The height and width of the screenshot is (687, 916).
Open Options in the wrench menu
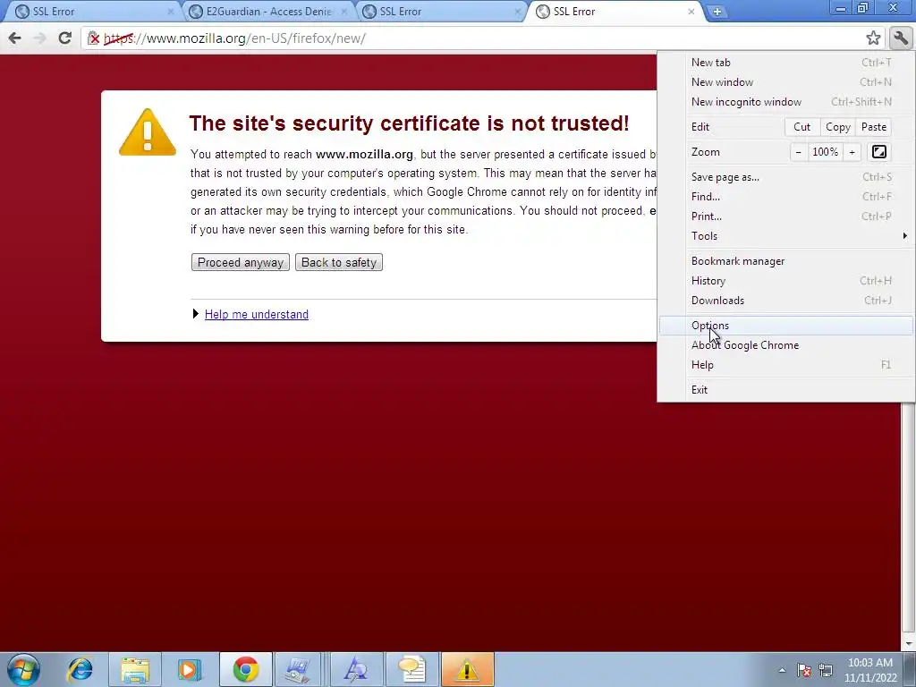pos(785,326)
